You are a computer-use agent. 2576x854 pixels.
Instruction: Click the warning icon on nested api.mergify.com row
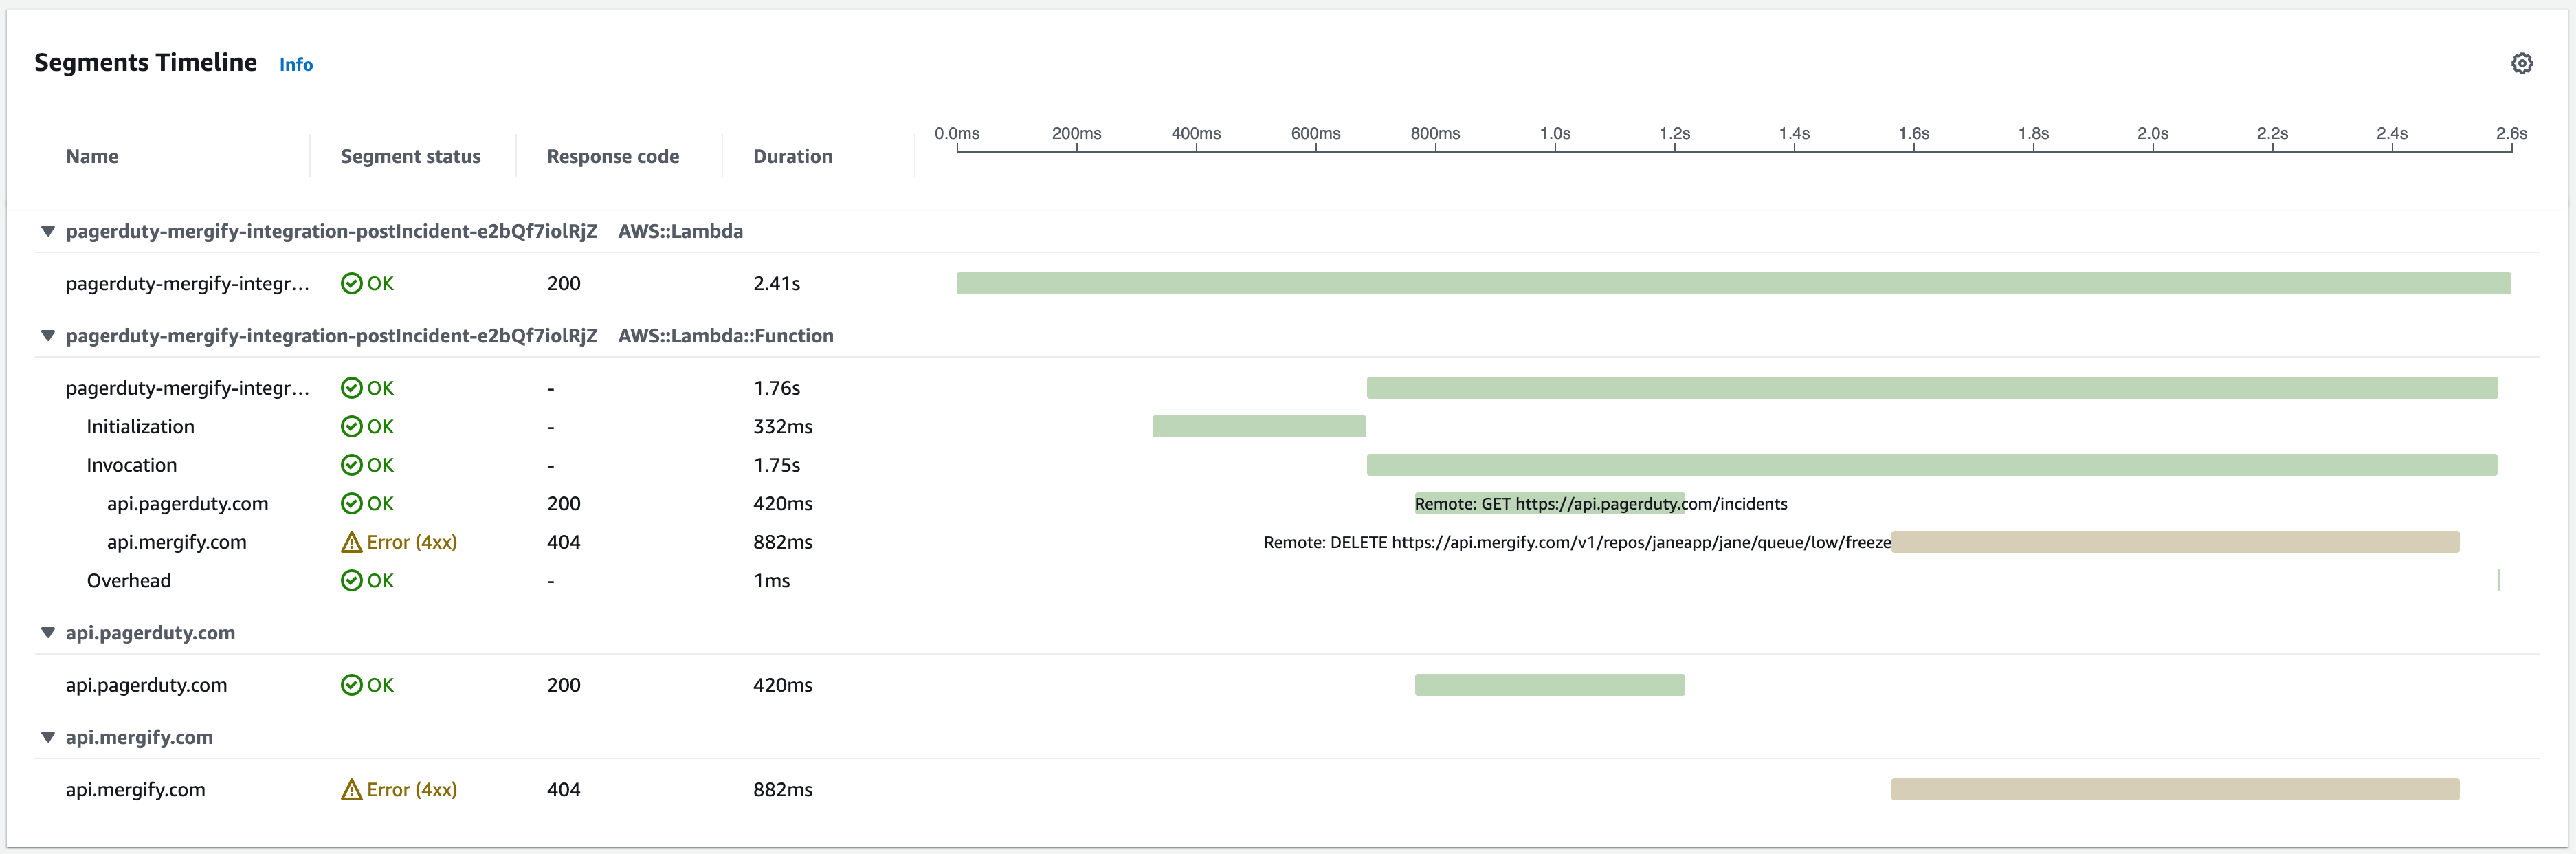click(351, 543)
